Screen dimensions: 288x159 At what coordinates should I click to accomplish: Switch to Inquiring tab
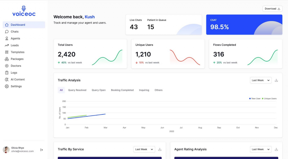point(144,90)
